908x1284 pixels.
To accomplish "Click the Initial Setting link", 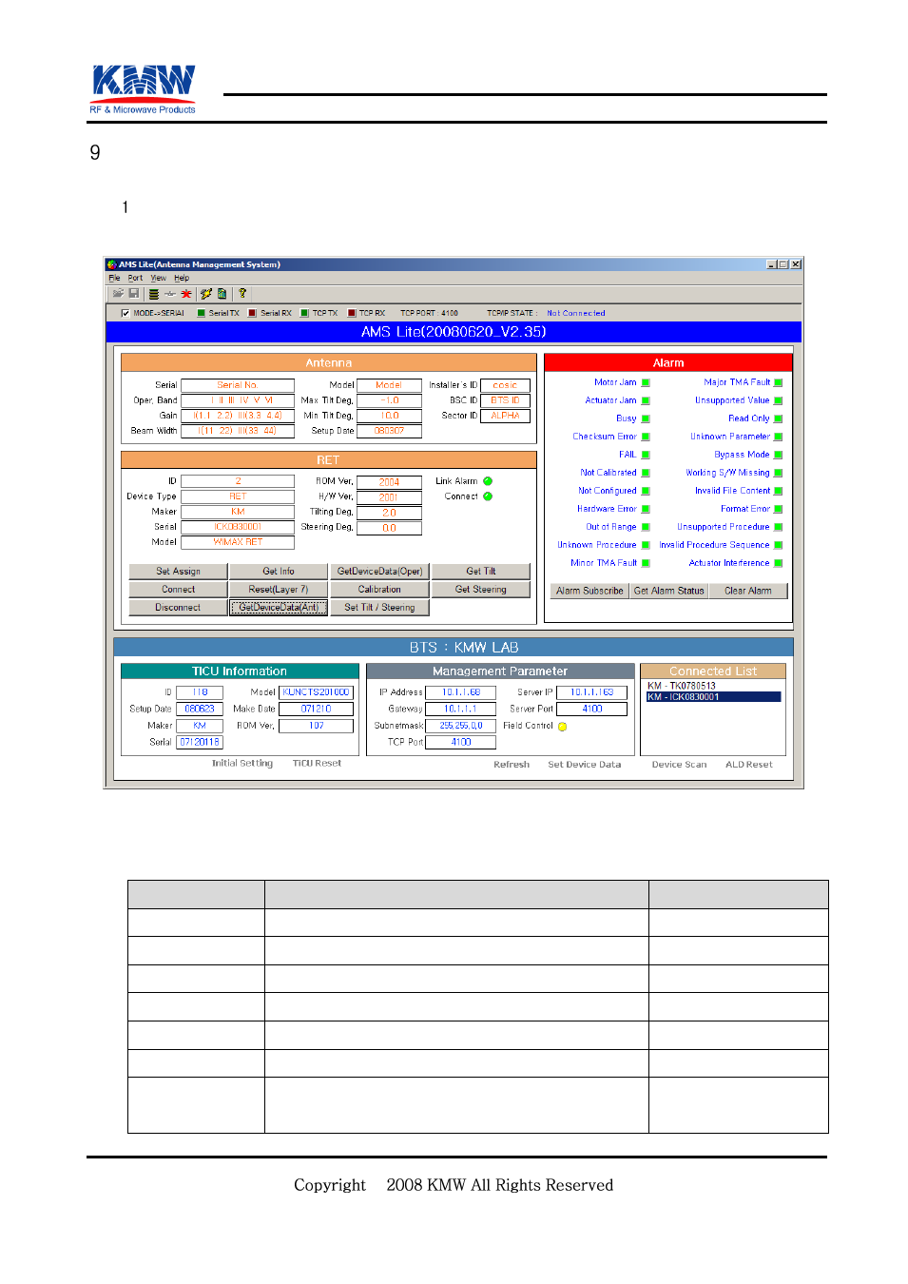I will 242,764.
